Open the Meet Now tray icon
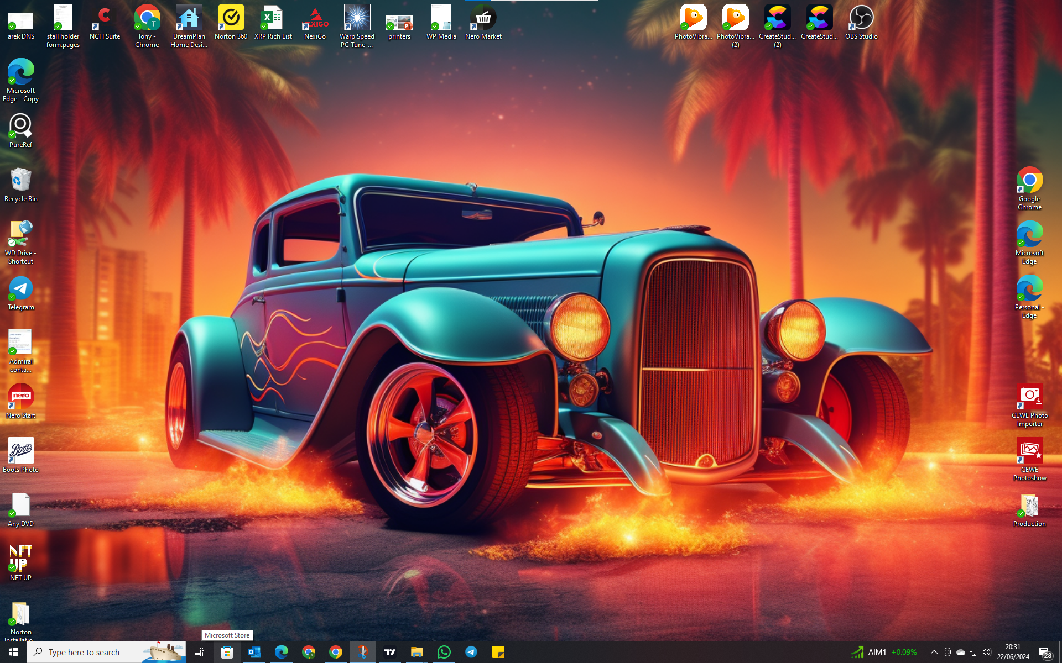The width and height of the screenshot is (1062, 663). pyautogui.click(x=947, y=652)
